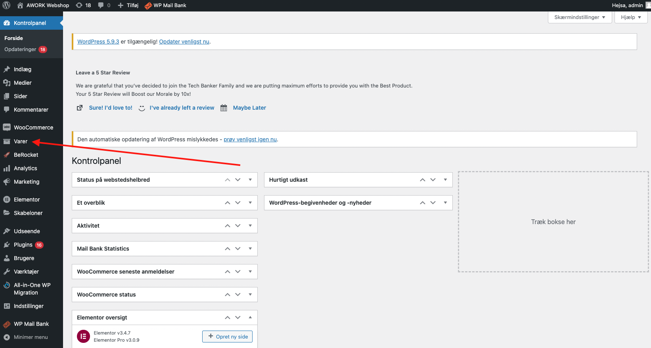
Task: Click the Marketing megaphone icon
Action: click(7, 182)
